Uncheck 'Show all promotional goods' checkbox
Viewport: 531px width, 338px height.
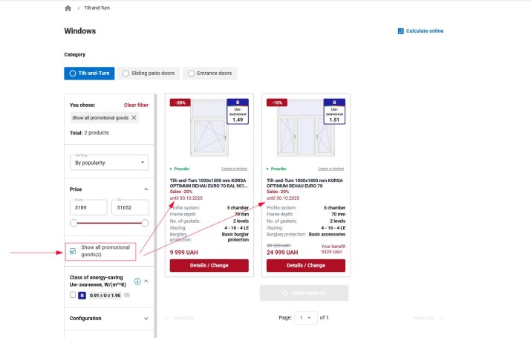(72, 251)
